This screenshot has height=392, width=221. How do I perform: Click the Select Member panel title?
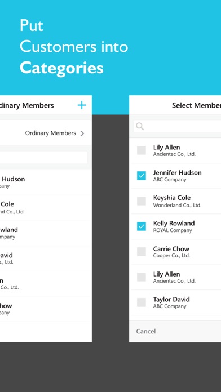[196, 105]
